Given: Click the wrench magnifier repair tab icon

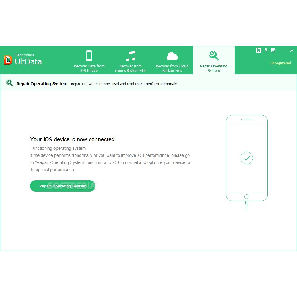Looking at the screenshot, I should click(214, 56).
